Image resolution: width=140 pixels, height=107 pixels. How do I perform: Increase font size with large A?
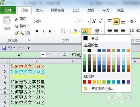click(94, 21)
